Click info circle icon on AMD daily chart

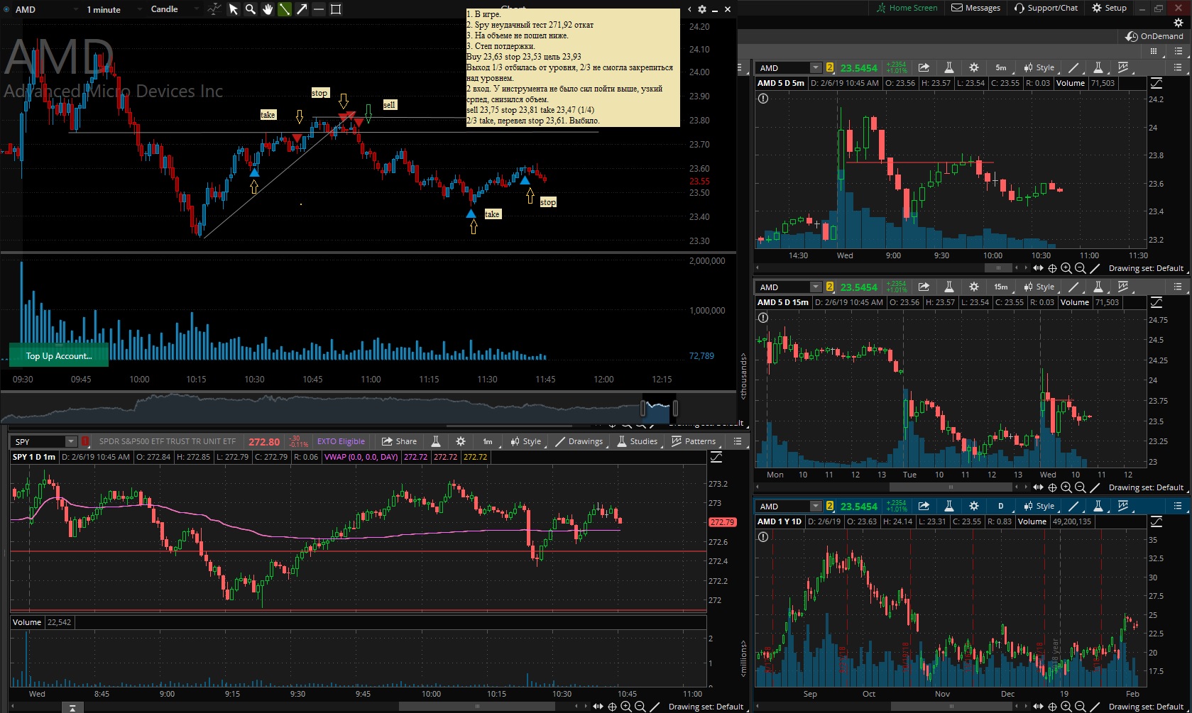pos(763,537)
